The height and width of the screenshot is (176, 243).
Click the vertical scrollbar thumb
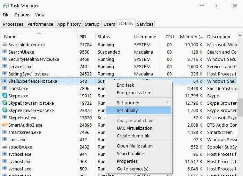[240, 107]
